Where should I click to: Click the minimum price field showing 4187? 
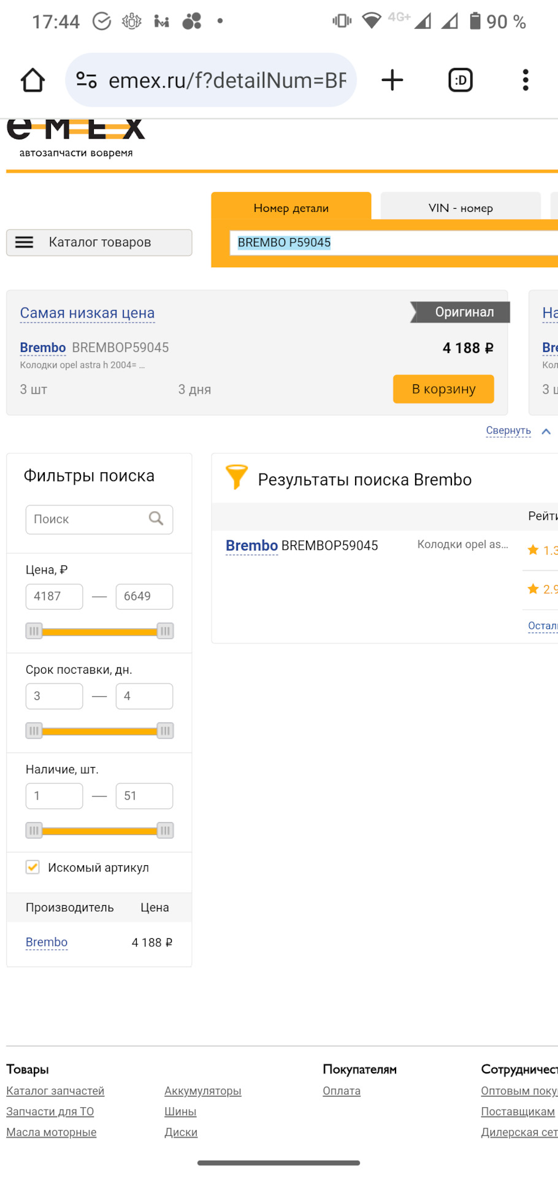[54, 596]
